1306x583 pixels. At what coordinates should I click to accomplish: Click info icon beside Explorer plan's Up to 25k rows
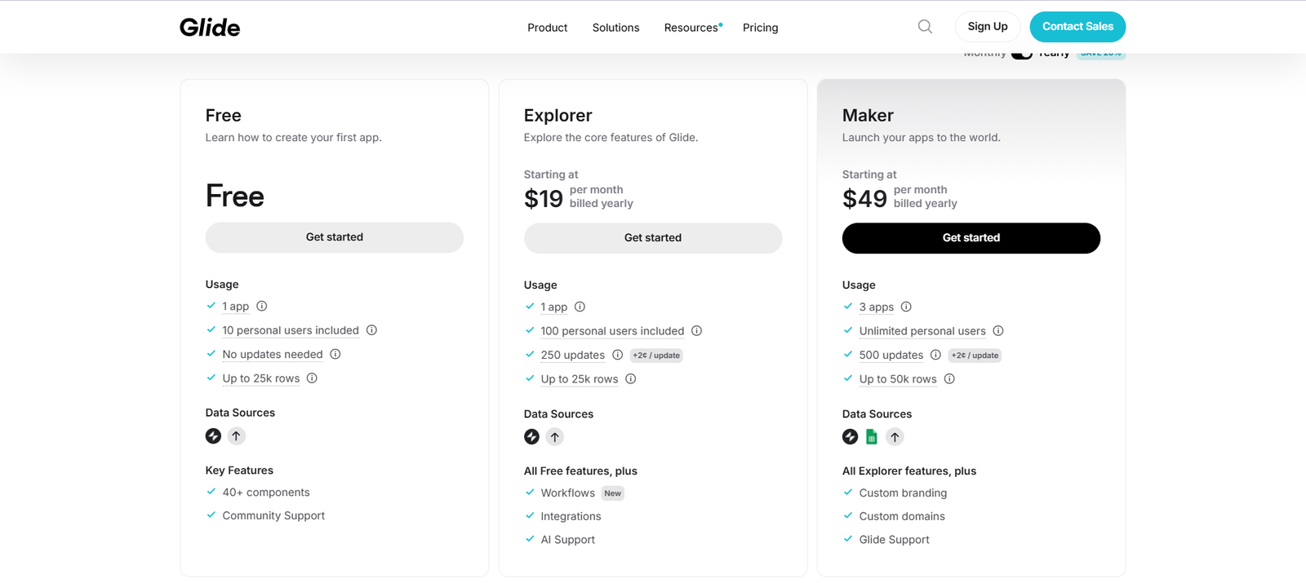click(x=631, y=379)
